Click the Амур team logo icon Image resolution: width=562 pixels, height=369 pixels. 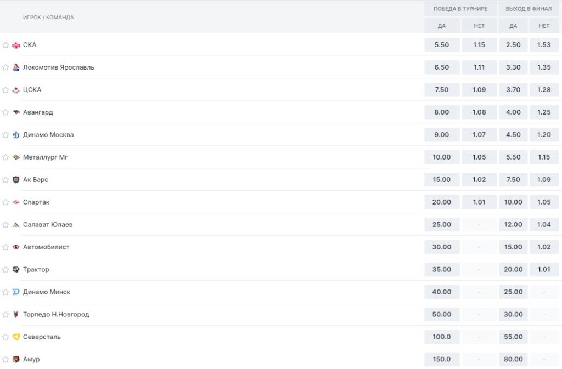click(16, 359)
